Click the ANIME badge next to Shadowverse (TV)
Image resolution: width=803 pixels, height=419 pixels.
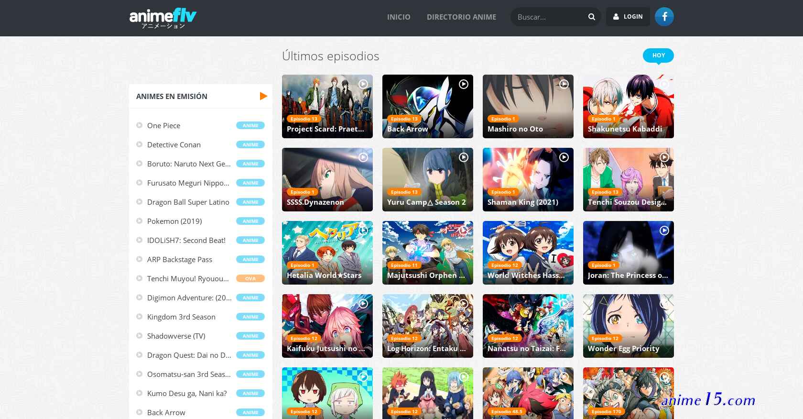click(x=250, y=336)
